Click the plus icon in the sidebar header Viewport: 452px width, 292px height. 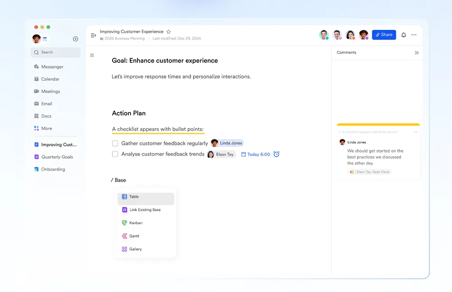pyautogui.click(x=75, y=39)
